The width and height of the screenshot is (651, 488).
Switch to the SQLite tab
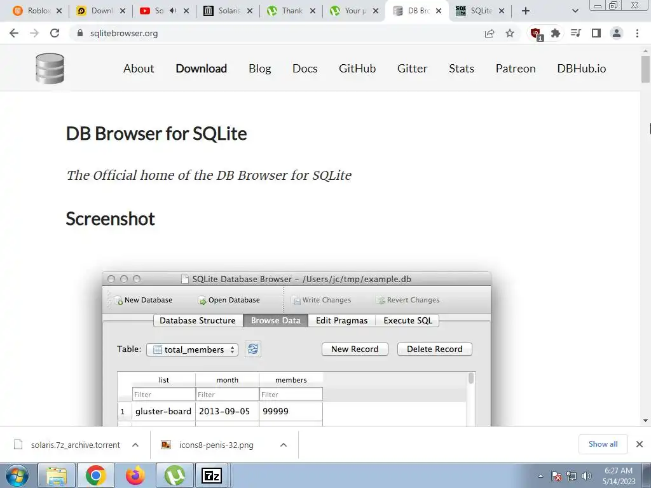click(479, 11)
